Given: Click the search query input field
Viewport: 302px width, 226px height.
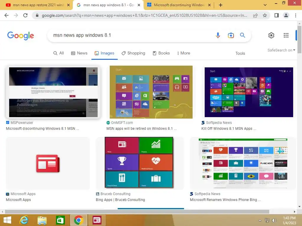Looking at the screenshot, I should pos(131,35).
